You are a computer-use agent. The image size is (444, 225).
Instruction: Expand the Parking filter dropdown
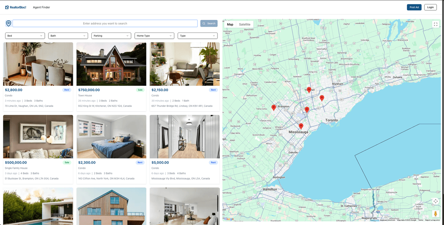(x=111, y=36)
